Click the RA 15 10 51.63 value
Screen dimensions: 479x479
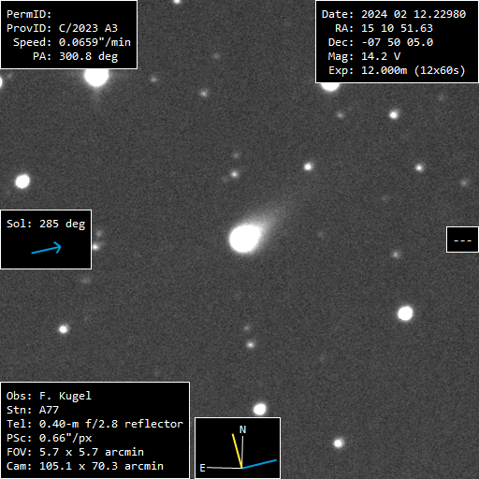(x=397, y=28)
